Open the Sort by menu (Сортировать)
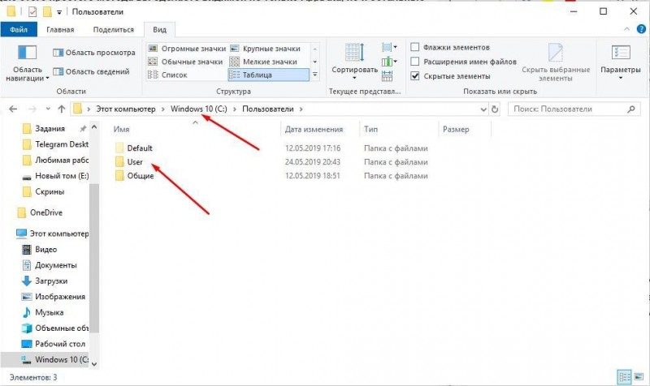The width and height of the screenshot is (650, 386). point(354,62)
